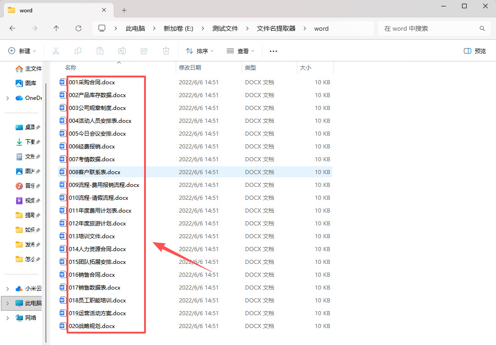This screenshot has height=345, width=496.
Task: Navigate to 新加卷 (E:) breadcrumb
Action: (x=178, y=28)
